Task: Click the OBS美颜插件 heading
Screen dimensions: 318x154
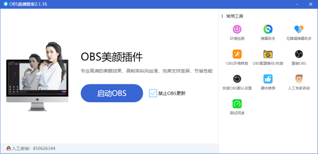Action: tap(112, 57)
